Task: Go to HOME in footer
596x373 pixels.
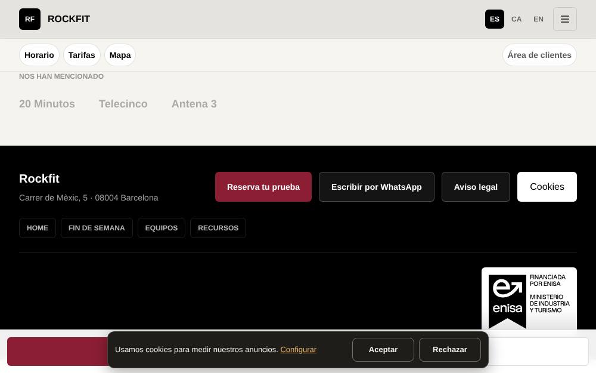Action: pos(37,228)
